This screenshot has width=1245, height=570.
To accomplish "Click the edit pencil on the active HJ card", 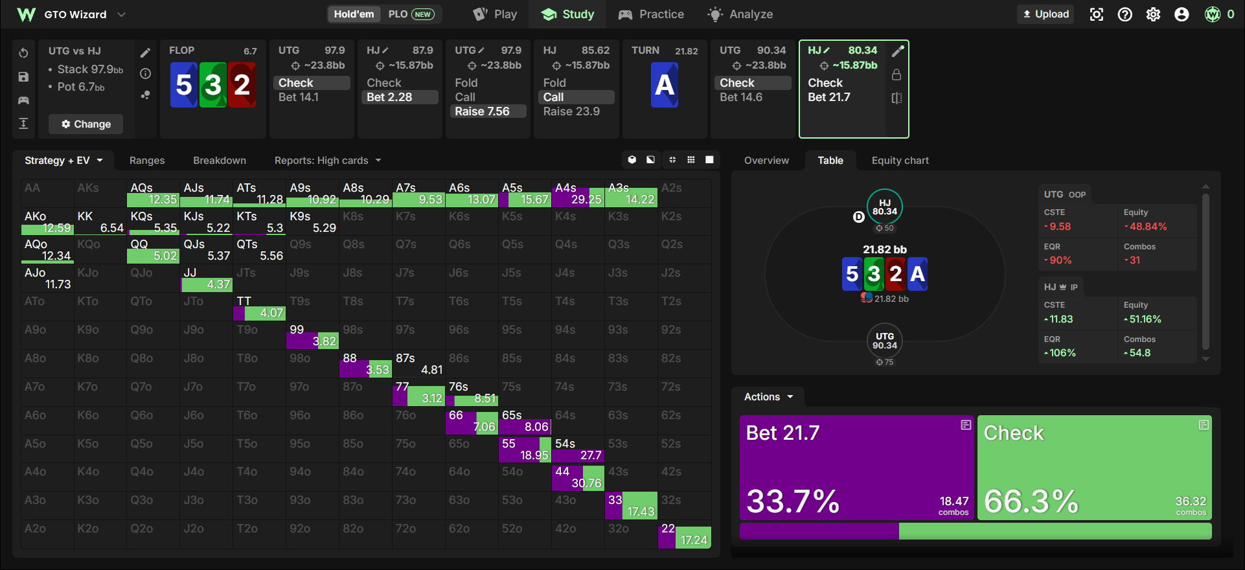I will 897,51.
